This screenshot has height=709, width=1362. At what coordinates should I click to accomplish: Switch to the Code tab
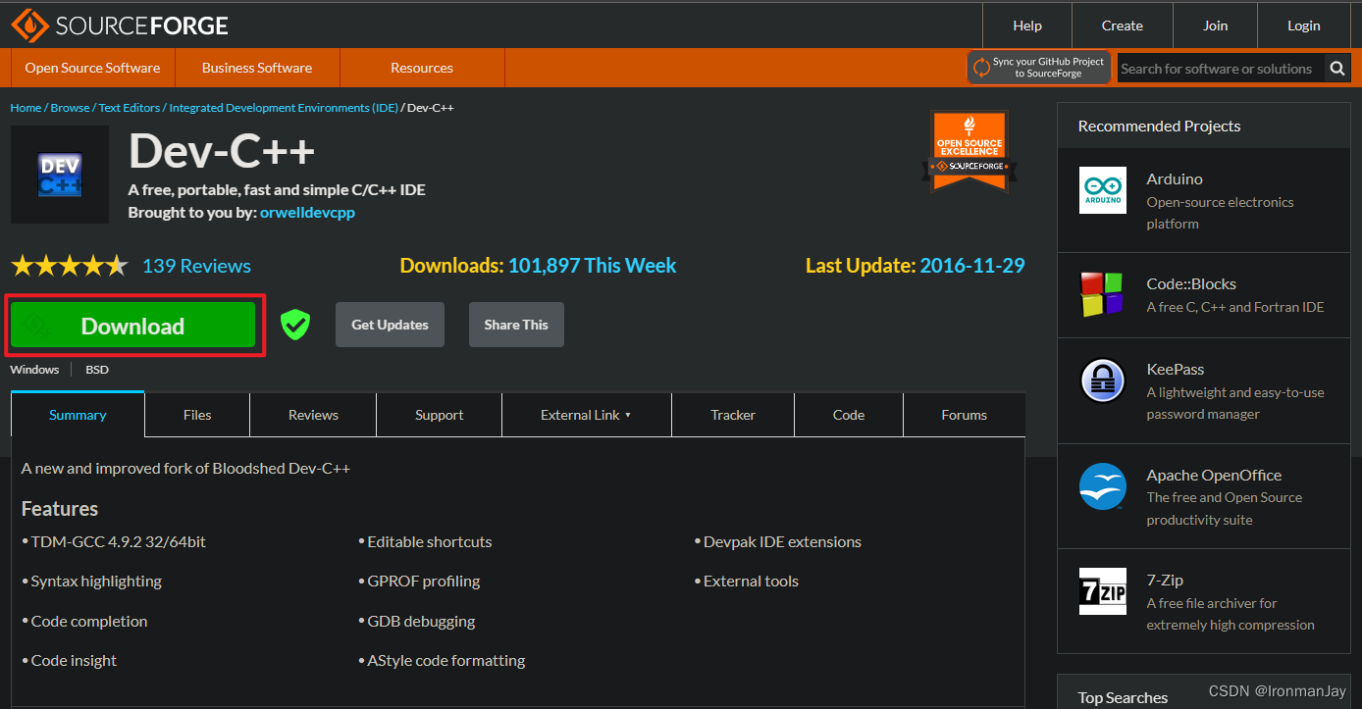(x=849, y=415)
